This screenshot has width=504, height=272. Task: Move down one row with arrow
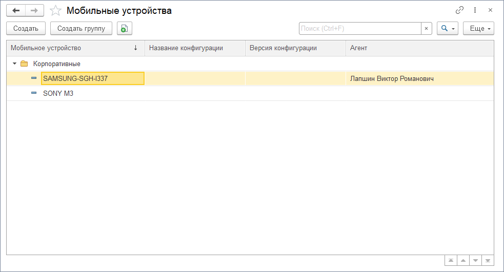tap(476, 261)
